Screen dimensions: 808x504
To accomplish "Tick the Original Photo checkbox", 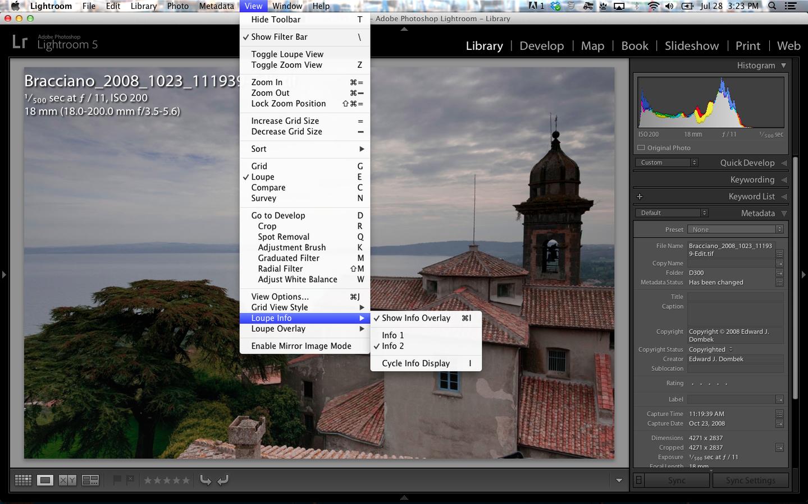I will coord(641,148).
